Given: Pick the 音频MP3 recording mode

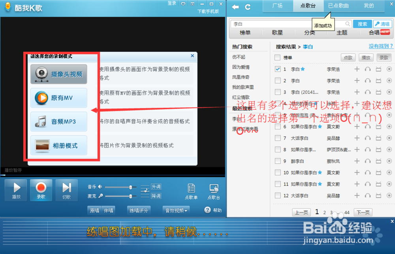Looking at the screenshot, I should 59,121.
